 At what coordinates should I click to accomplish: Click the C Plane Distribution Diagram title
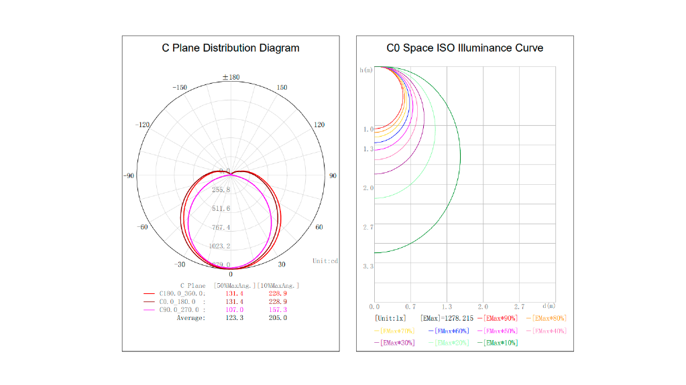pos(231,48)
